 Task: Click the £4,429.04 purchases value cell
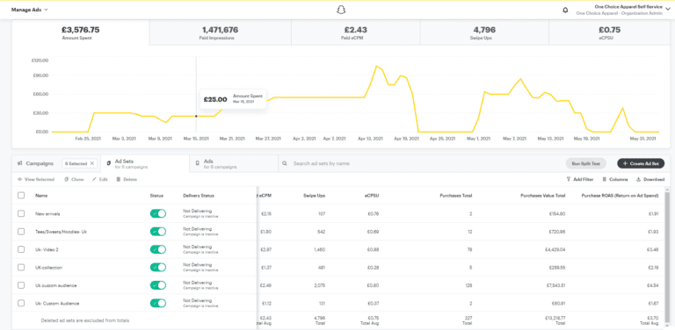click(555, 249)
